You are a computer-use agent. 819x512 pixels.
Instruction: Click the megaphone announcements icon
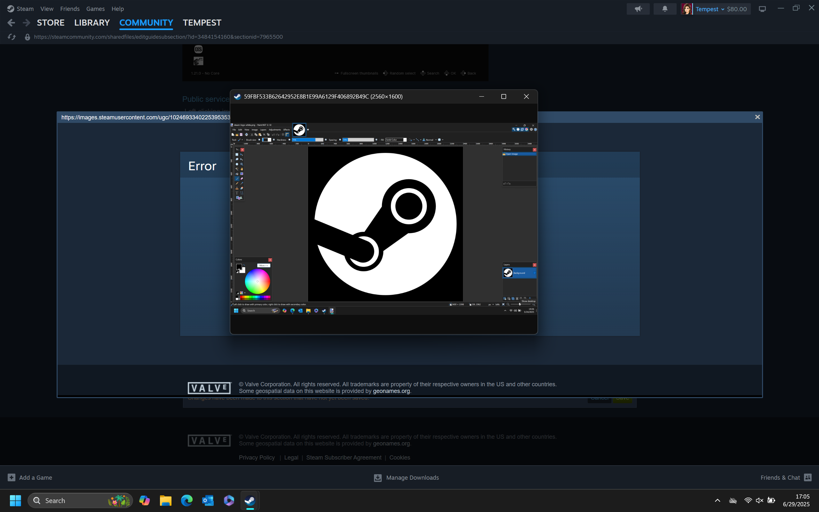point(638,9)
